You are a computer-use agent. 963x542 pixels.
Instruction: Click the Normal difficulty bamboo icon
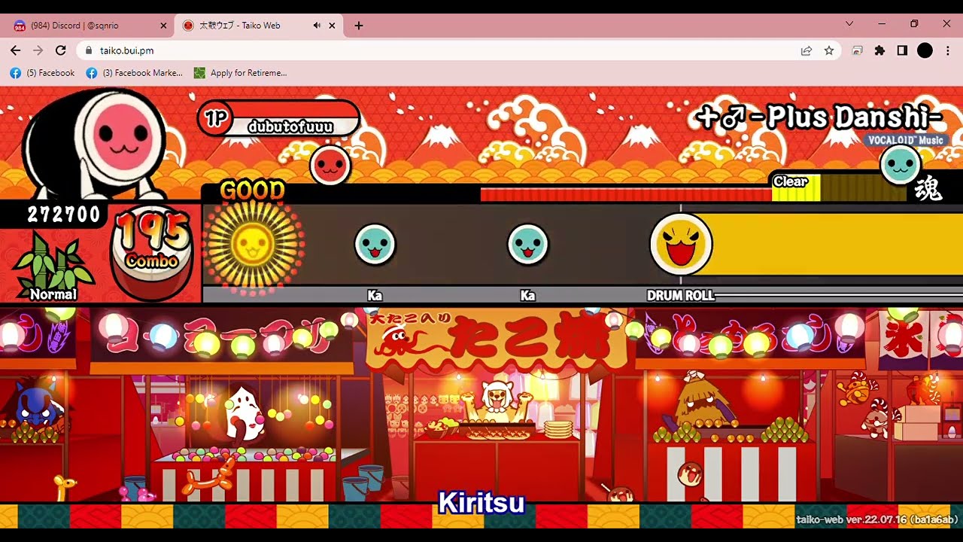coord(53,267)
